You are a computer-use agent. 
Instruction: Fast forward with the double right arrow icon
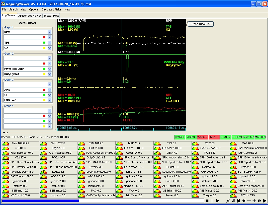click(260, 201)
